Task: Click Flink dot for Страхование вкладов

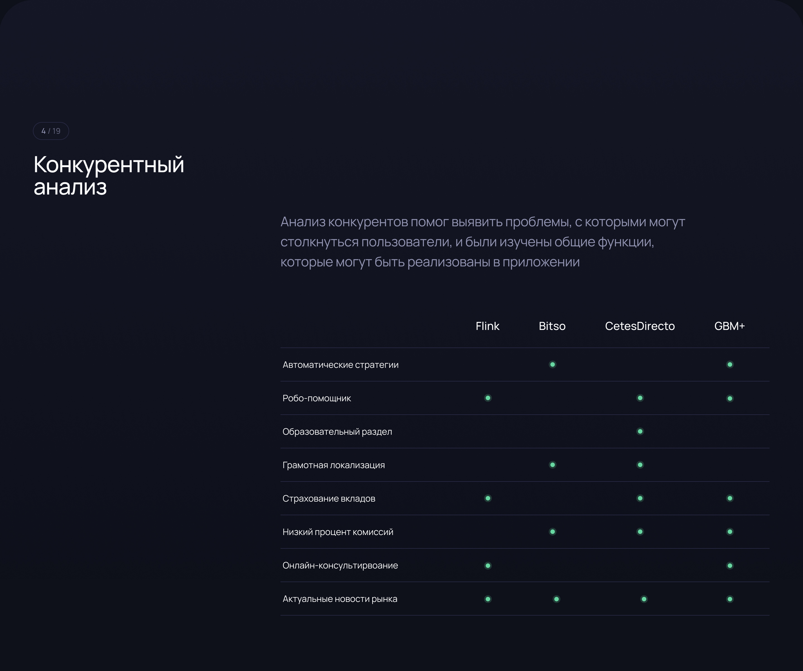Action: click(488, 498)
